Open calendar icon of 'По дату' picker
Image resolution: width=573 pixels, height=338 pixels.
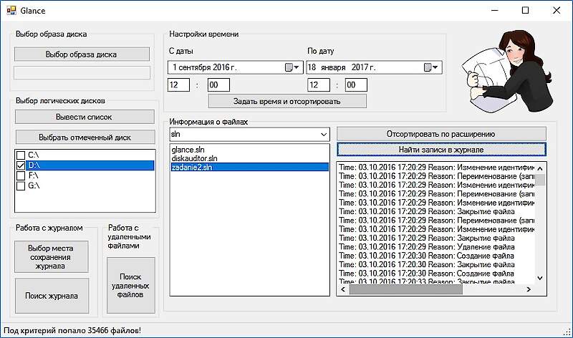[x=428, y=67]
